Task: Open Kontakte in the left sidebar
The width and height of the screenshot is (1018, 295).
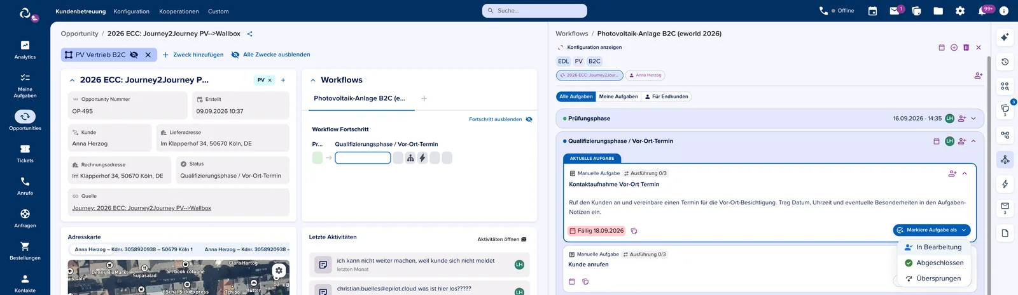Action: pos(25,283)
